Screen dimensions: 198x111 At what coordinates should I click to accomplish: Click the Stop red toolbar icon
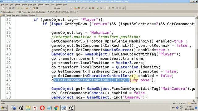point(93,8)
